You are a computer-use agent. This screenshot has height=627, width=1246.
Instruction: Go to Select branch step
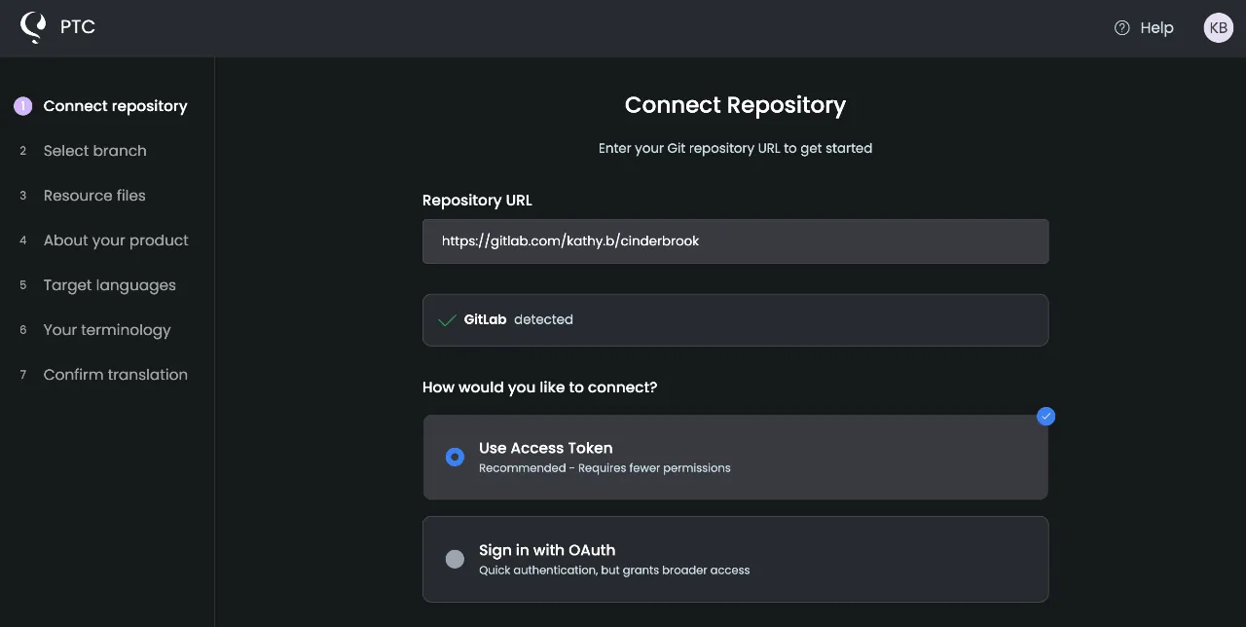pyautogui.click(x=94, y=151)
